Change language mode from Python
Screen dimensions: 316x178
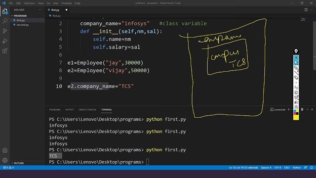tap(297, 168)
